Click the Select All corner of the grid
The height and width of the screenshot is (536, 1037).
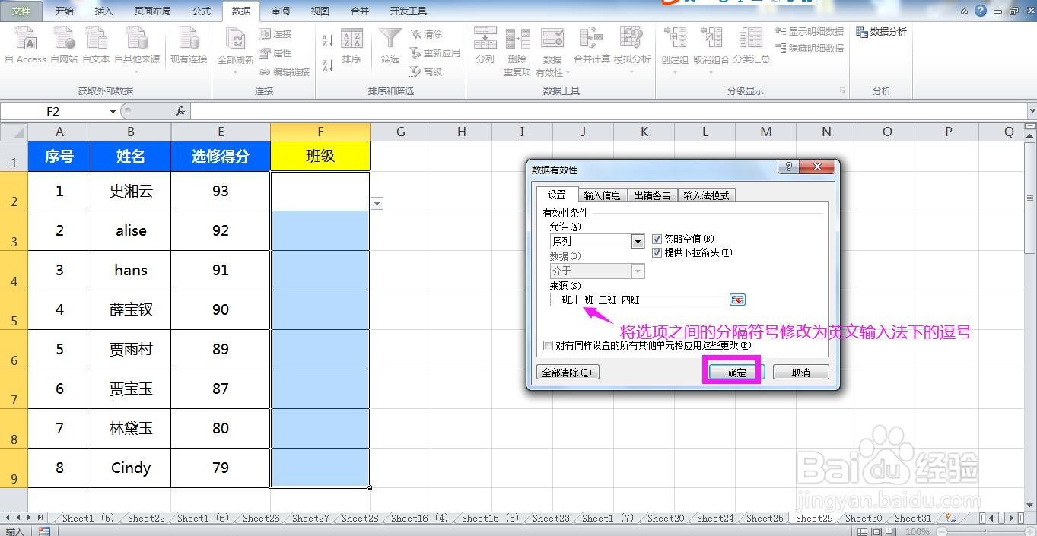[x=14, y=132]
